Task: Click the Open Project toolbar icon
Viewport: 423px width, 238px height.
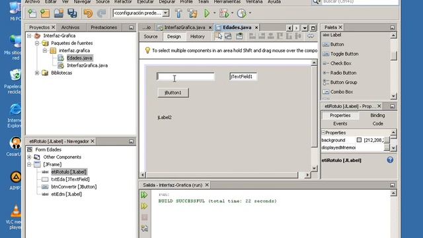Action: [x=59, y=13]
